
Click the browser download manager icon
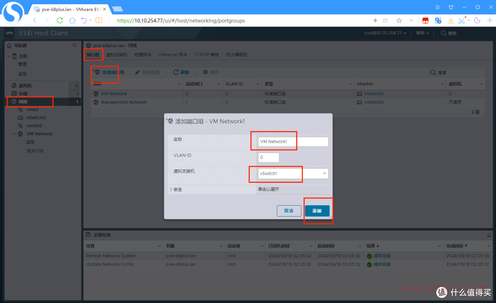tap(451, 20)
